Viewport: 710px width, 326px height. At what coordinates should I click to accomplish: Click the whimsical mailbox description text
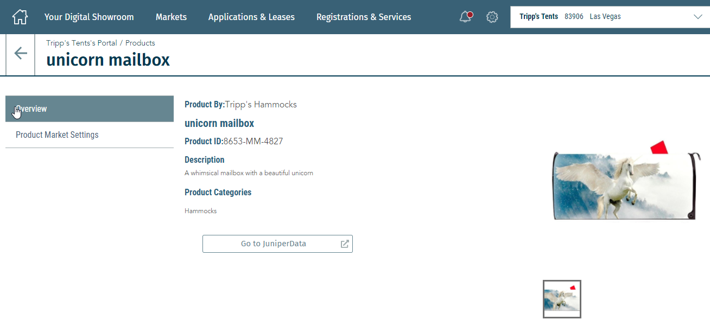(249, 173)
